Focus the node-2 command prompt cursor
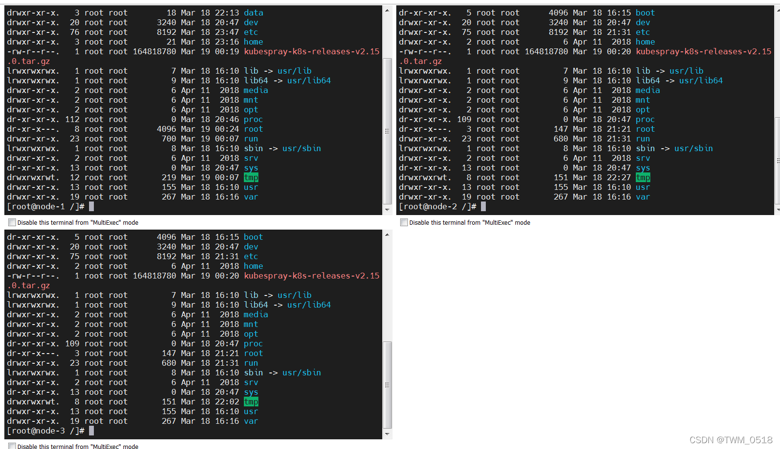 pos(483,207)
